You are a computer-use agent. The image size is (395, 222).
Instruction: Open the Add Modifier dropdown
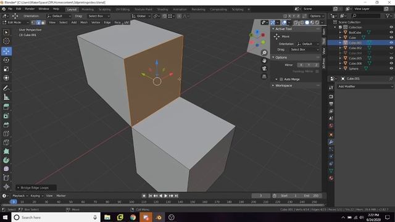tap(365, 86)
